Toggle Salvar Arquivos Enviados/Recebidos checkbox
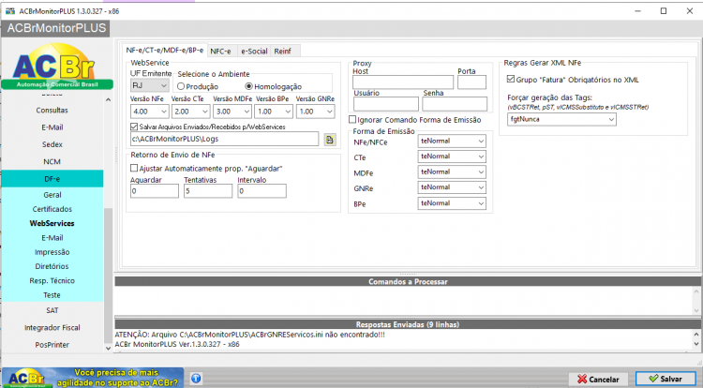The image size is (703, 388). (x=134, y=127)
